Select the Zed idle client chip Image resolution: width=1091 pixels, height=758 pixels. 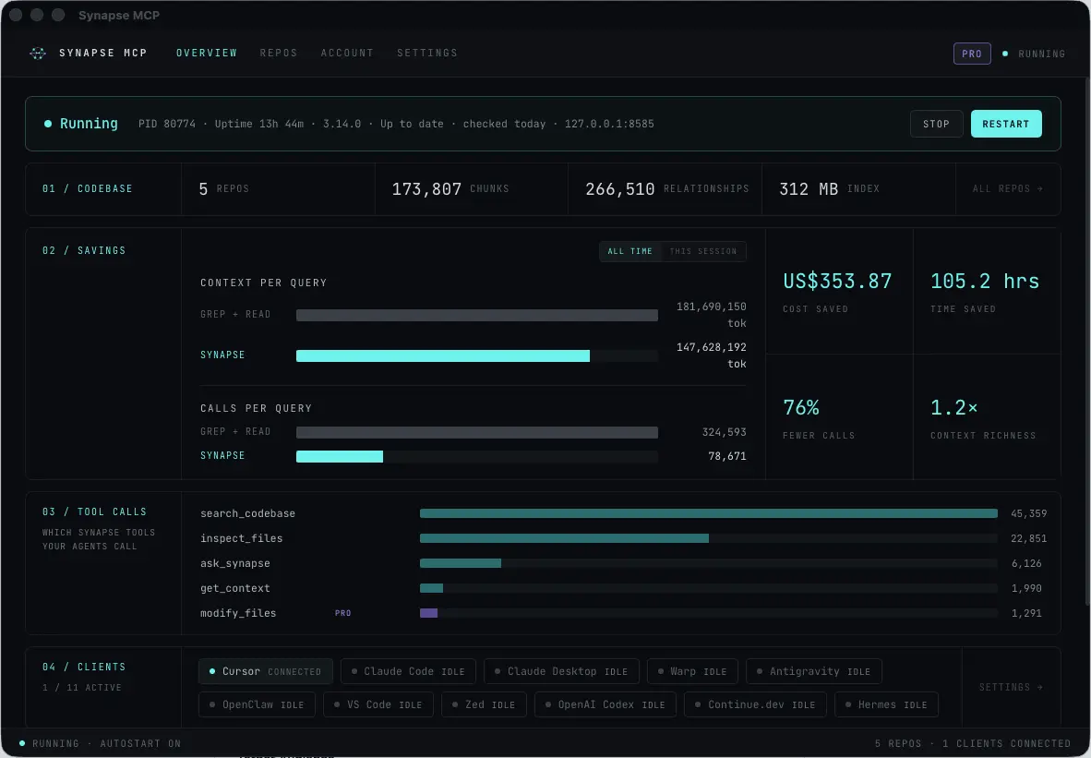tap(484, 705)
